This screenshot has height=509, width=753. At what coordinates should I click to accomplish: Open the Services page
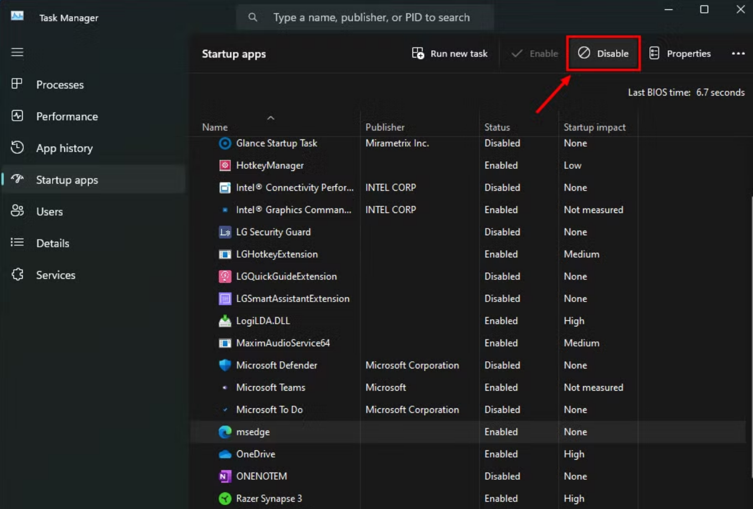(x=94, y=275)
